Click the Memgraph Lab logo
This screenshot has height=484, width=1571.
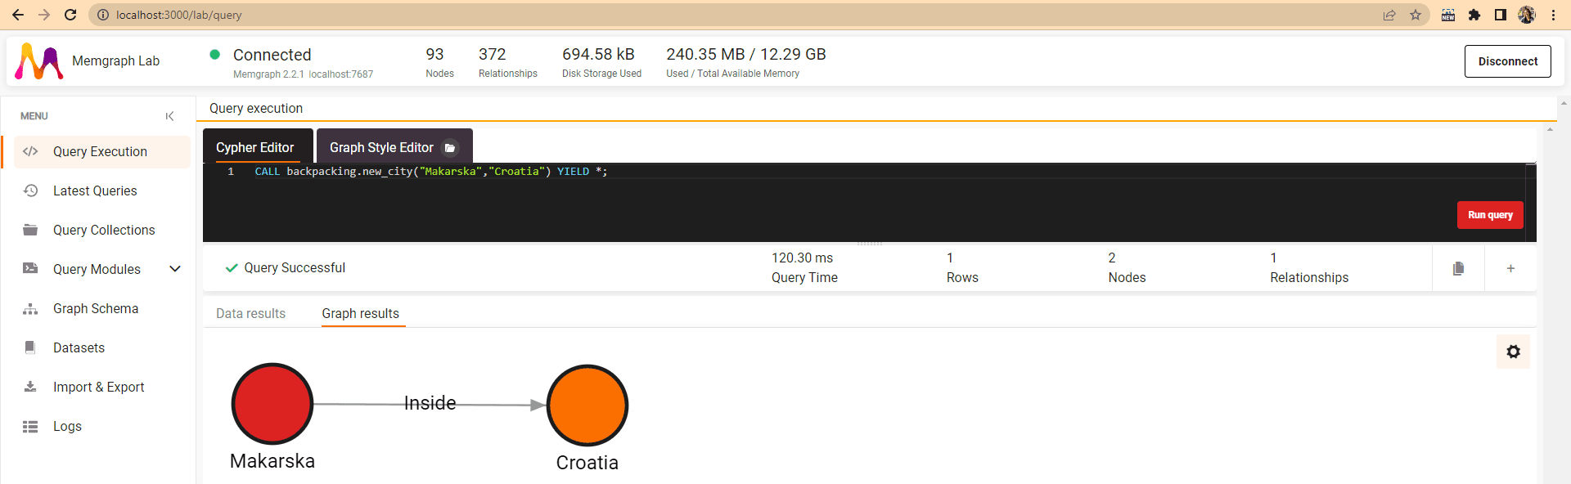[39, 61]
